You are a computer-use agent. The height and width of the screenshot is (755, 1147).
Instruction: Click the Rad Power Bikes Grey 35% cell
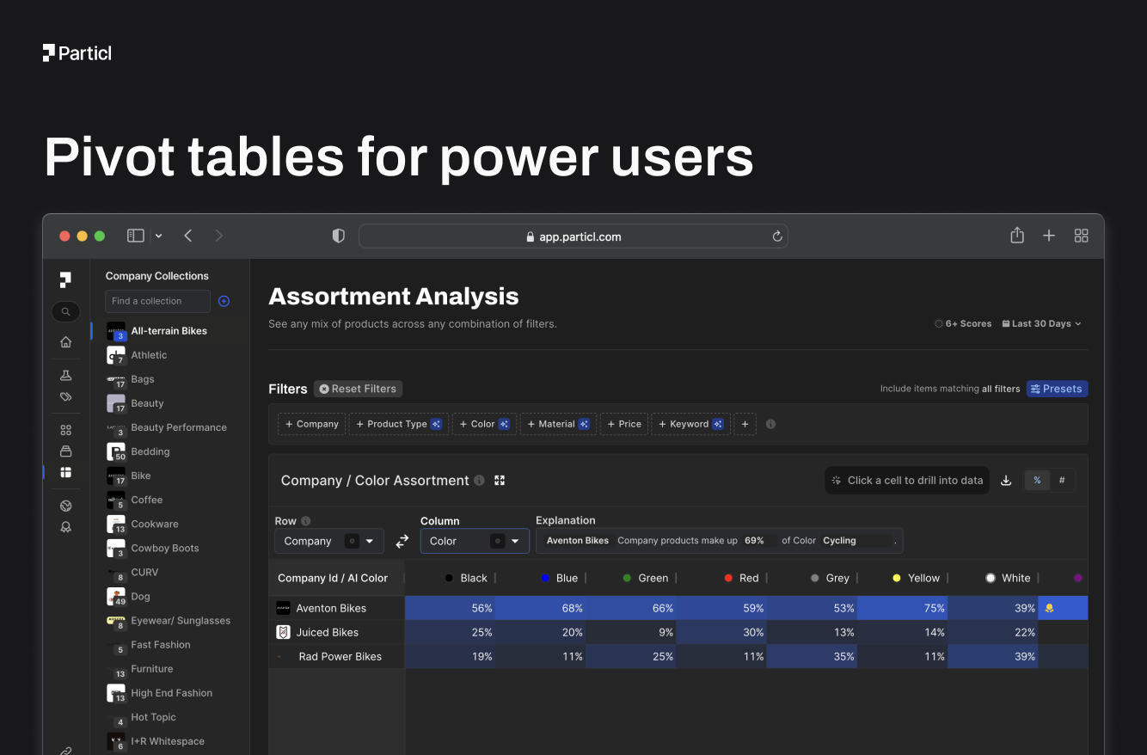[x=813, y=656]
